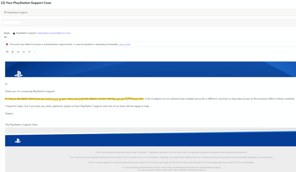Open the three-dots more options menu
Viewport: 296px width, 172px height.
35,52
